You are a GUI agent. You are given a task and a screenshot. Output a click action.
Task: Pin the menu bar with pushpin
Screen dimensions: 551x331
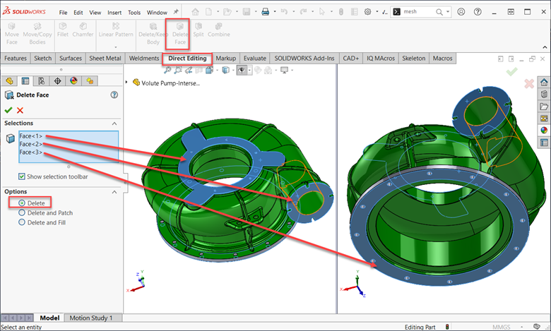click(176, 11)
